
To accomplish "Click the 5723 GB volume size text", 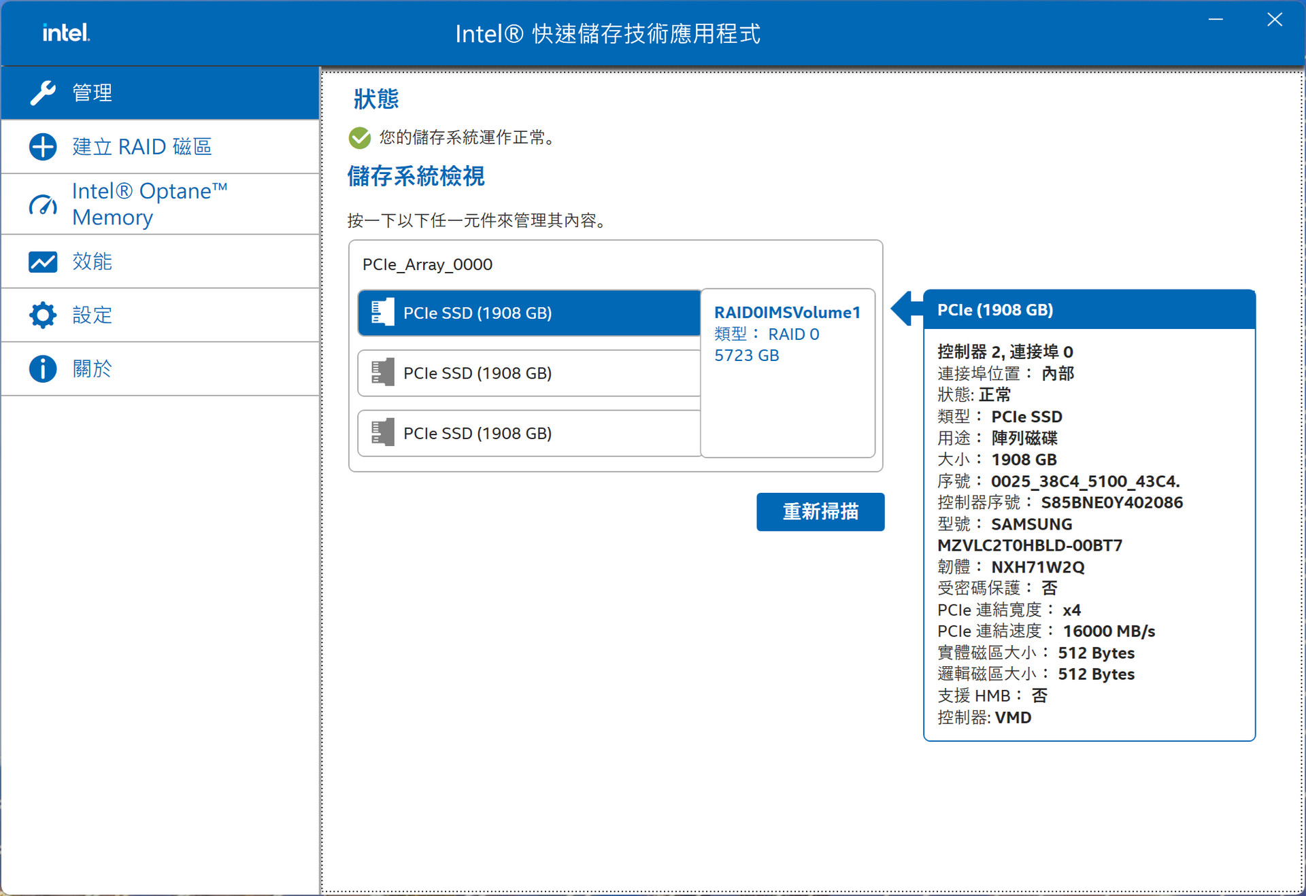I will [746, 356].
